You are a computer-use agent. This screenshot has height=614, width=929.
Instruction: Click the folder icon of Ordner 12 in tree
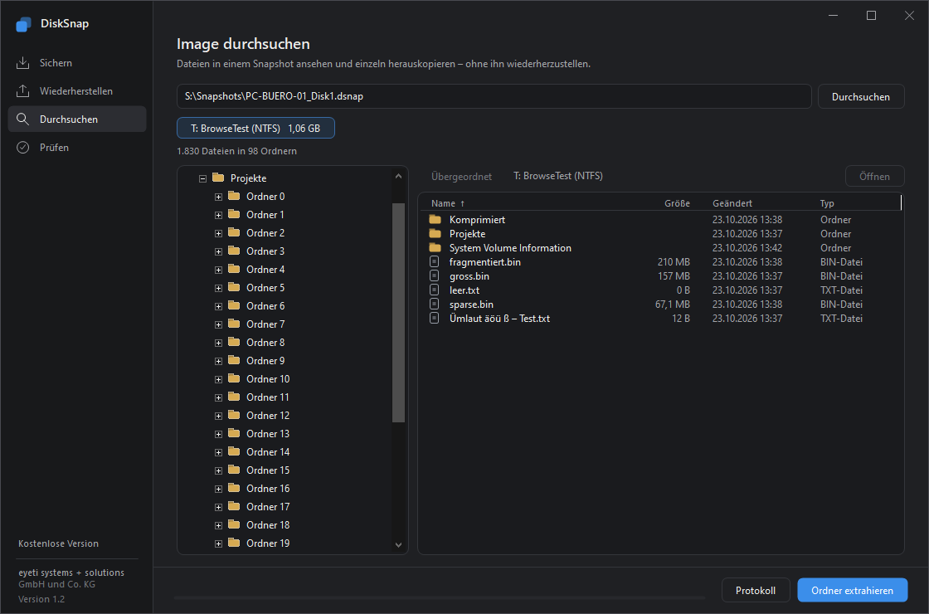(234, 416)
